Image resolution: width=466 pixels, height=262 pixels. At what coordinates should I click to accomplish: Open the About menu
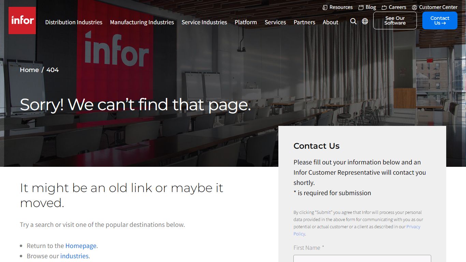tap(331, 22)
